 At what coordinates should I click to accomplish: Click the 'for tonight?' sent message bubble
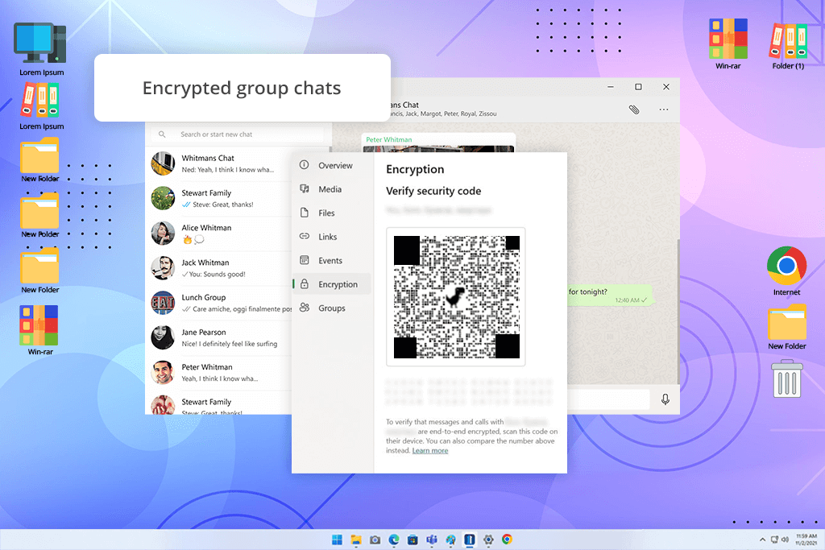[x=610, y=296]
